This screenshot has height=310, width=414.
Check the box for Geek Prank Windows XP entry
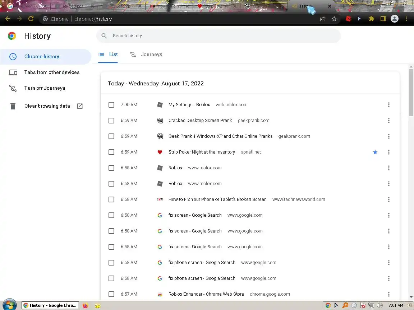point(111,136)
